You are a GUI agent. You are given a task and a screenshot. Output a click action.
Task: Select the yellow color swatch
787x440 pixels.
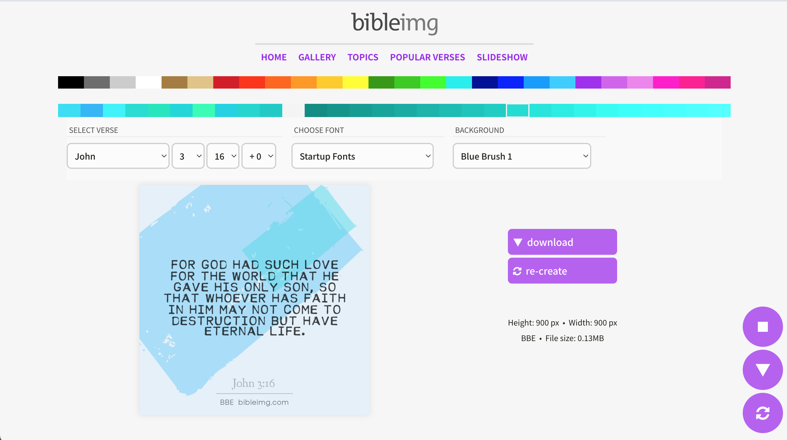[x=355, y=82]
